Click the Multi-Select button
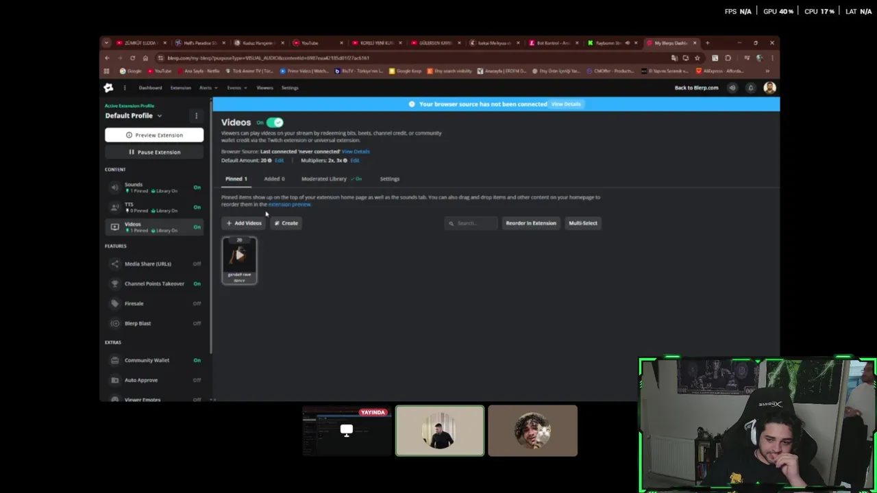The height and width of the screenshot is (493, 877). pyautogui.click(x=583, y=223)
